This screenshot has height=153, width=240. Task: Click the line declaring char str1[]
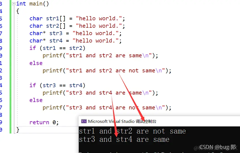[x=77, y=18]
